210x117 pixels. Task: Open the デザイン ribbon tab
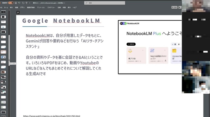23,7
